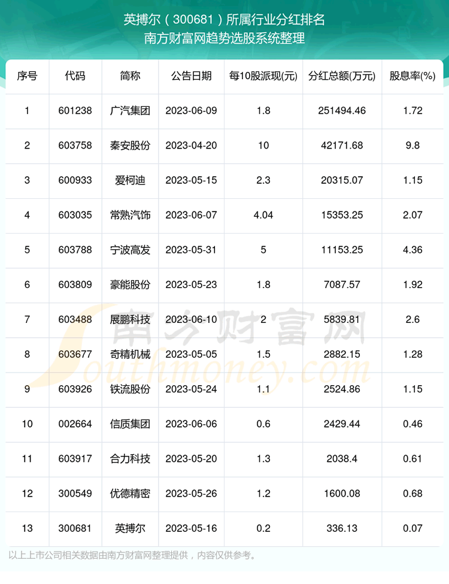Select stock code 603809
This screenshot has height=584, width=449.
(x=75, y=285)
